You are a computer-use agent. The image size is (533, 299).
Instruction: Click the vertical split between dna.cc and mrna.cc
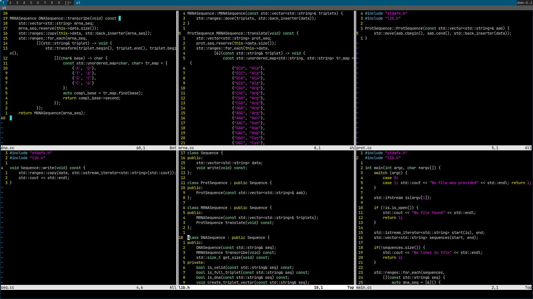(177, 78)
